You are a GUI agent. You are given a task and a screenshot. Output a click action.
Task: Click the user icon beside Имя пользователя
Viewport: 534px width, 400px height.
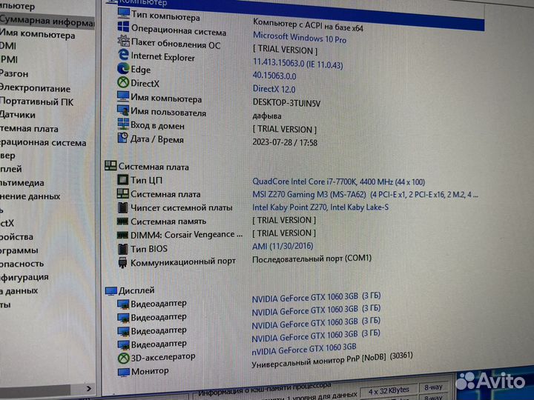pyautogui.click(x=123, y=110)
